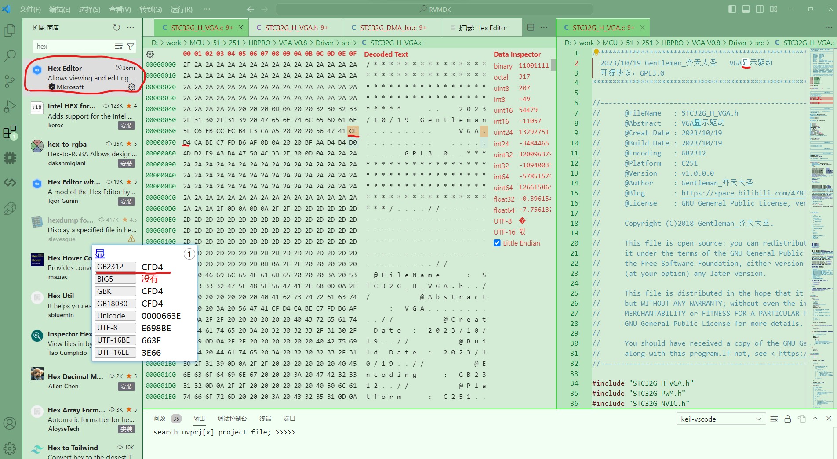Viewport: 837px width, 459px height.
Task: Customize layout icon in title bar
Action: coord(774,9)
